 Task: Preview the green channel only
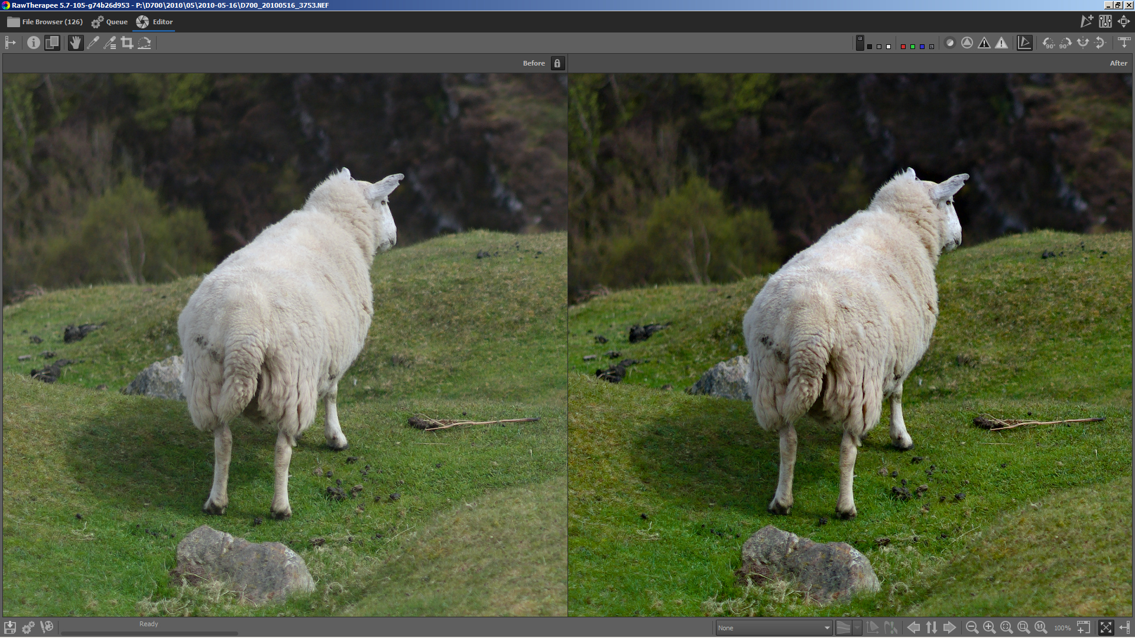point(913,46)
